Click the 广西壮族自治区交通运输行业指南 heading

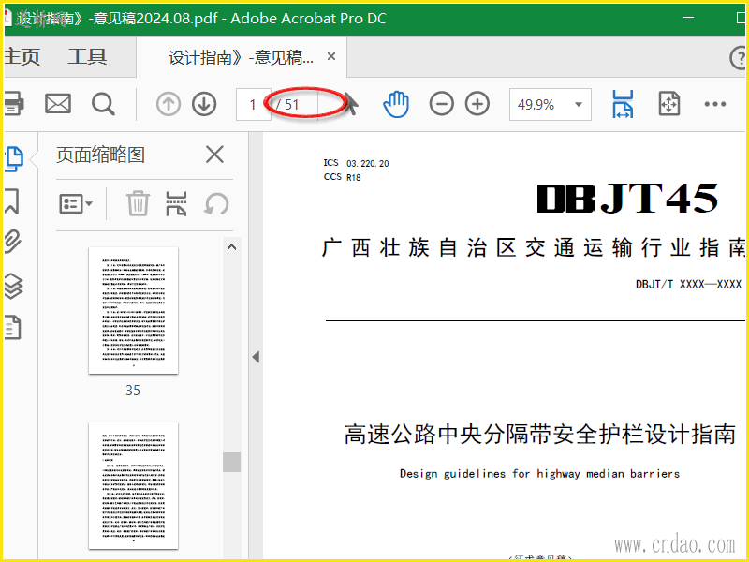(x=534, y=248)
